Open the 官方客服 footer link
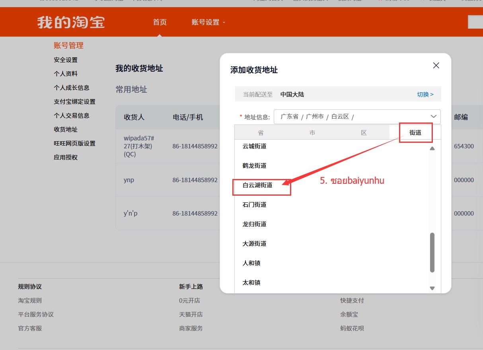 point(30,329)
